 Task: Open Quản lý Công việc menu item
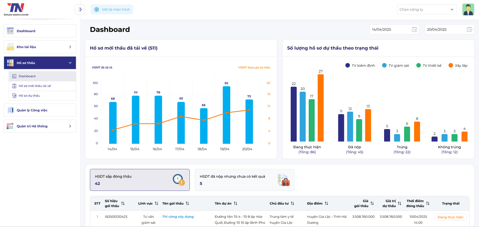click(x=40, y=110)
